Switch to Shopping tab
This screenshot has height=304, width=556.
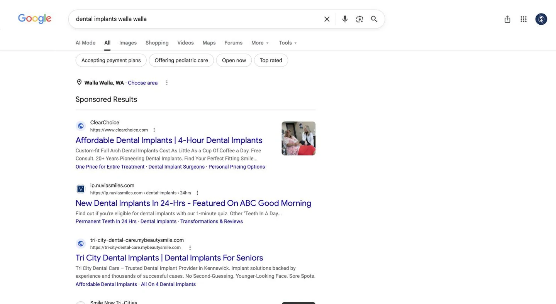point(157,43)
